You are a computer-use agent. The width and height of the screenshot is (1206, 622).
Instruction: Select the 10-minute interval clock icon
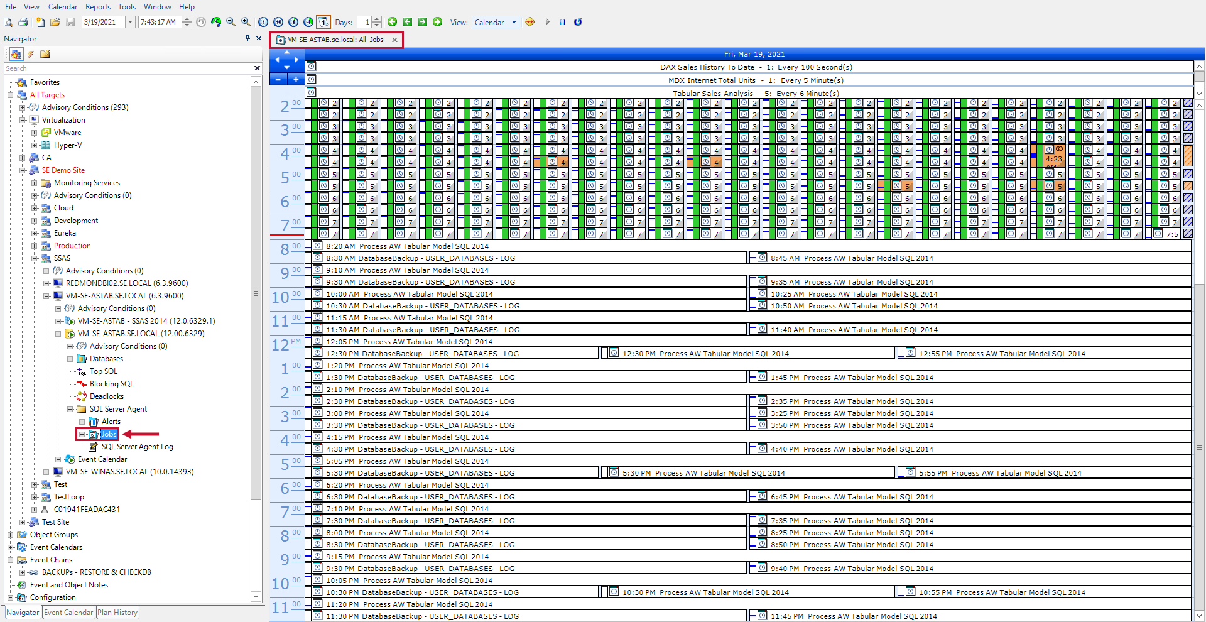pyautogui.click(x=278, y=22)
